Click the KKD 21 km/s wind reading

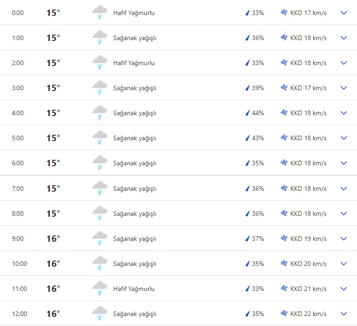(x=308, y=289)
